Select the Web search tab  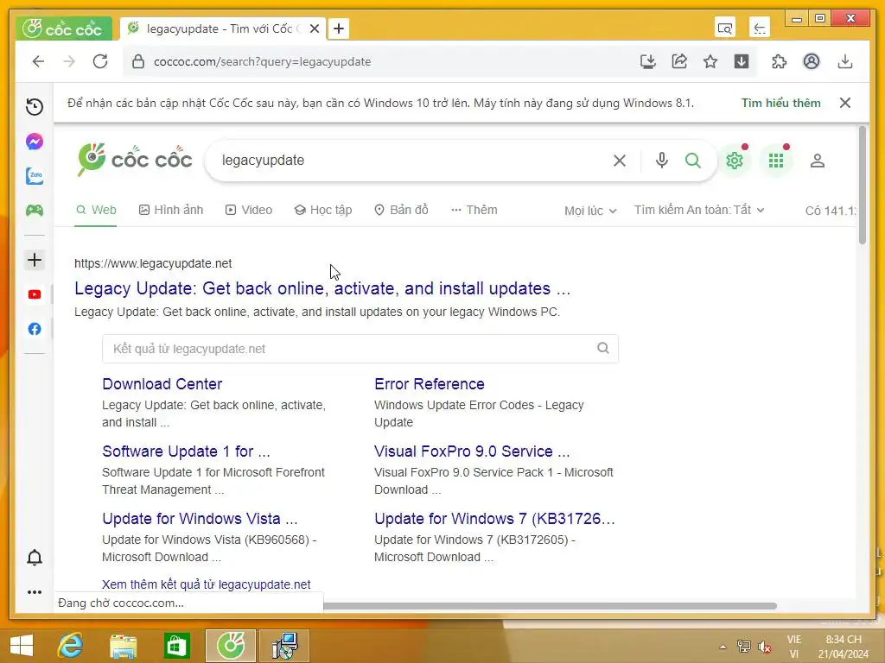click(96, 210)
